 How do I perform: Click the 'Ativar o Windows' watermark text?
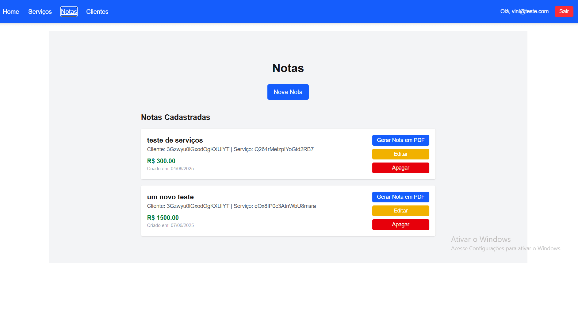click(480, 239)
